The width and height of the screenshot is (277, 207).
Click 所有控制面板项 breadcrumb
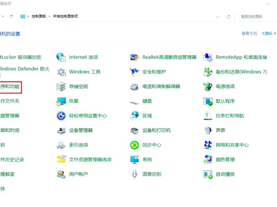(65, 16)
